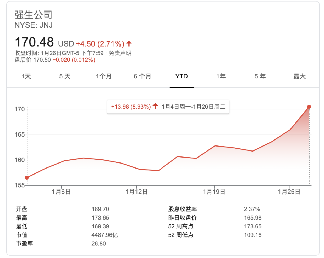
Task: Click the 昨日收盘价 label
Action: click(x=183, y=218)
